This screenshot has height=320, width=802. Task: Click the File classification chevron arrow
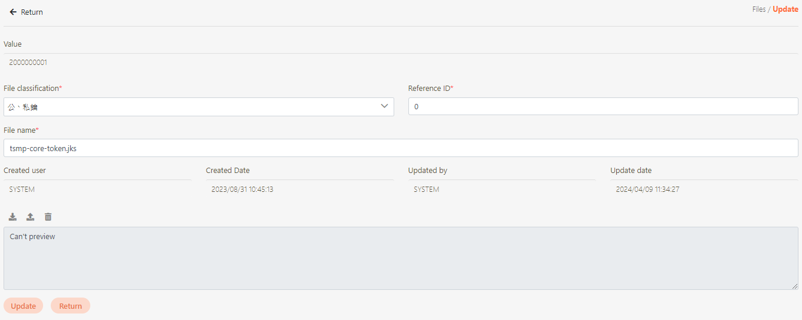click(x=384, y=106)
